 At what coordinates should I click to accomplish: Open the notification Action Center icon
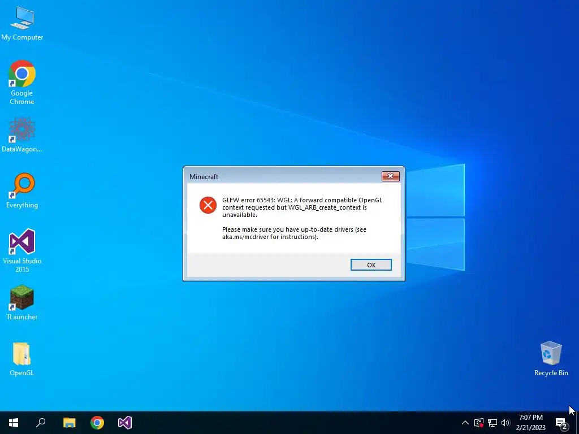pos(561,423)
